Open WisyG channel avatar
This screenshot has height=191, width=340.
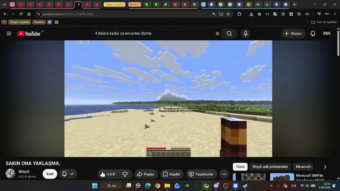click(11, 174)
